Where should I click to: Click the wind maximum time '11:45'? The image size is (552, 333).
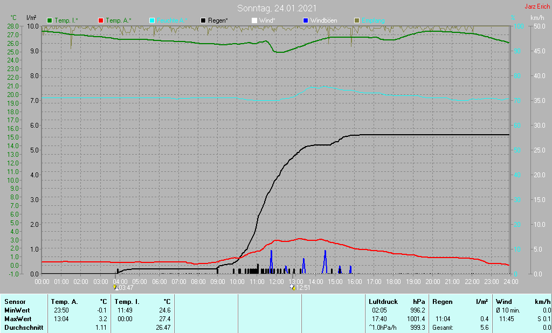click(x=507, y=319)
